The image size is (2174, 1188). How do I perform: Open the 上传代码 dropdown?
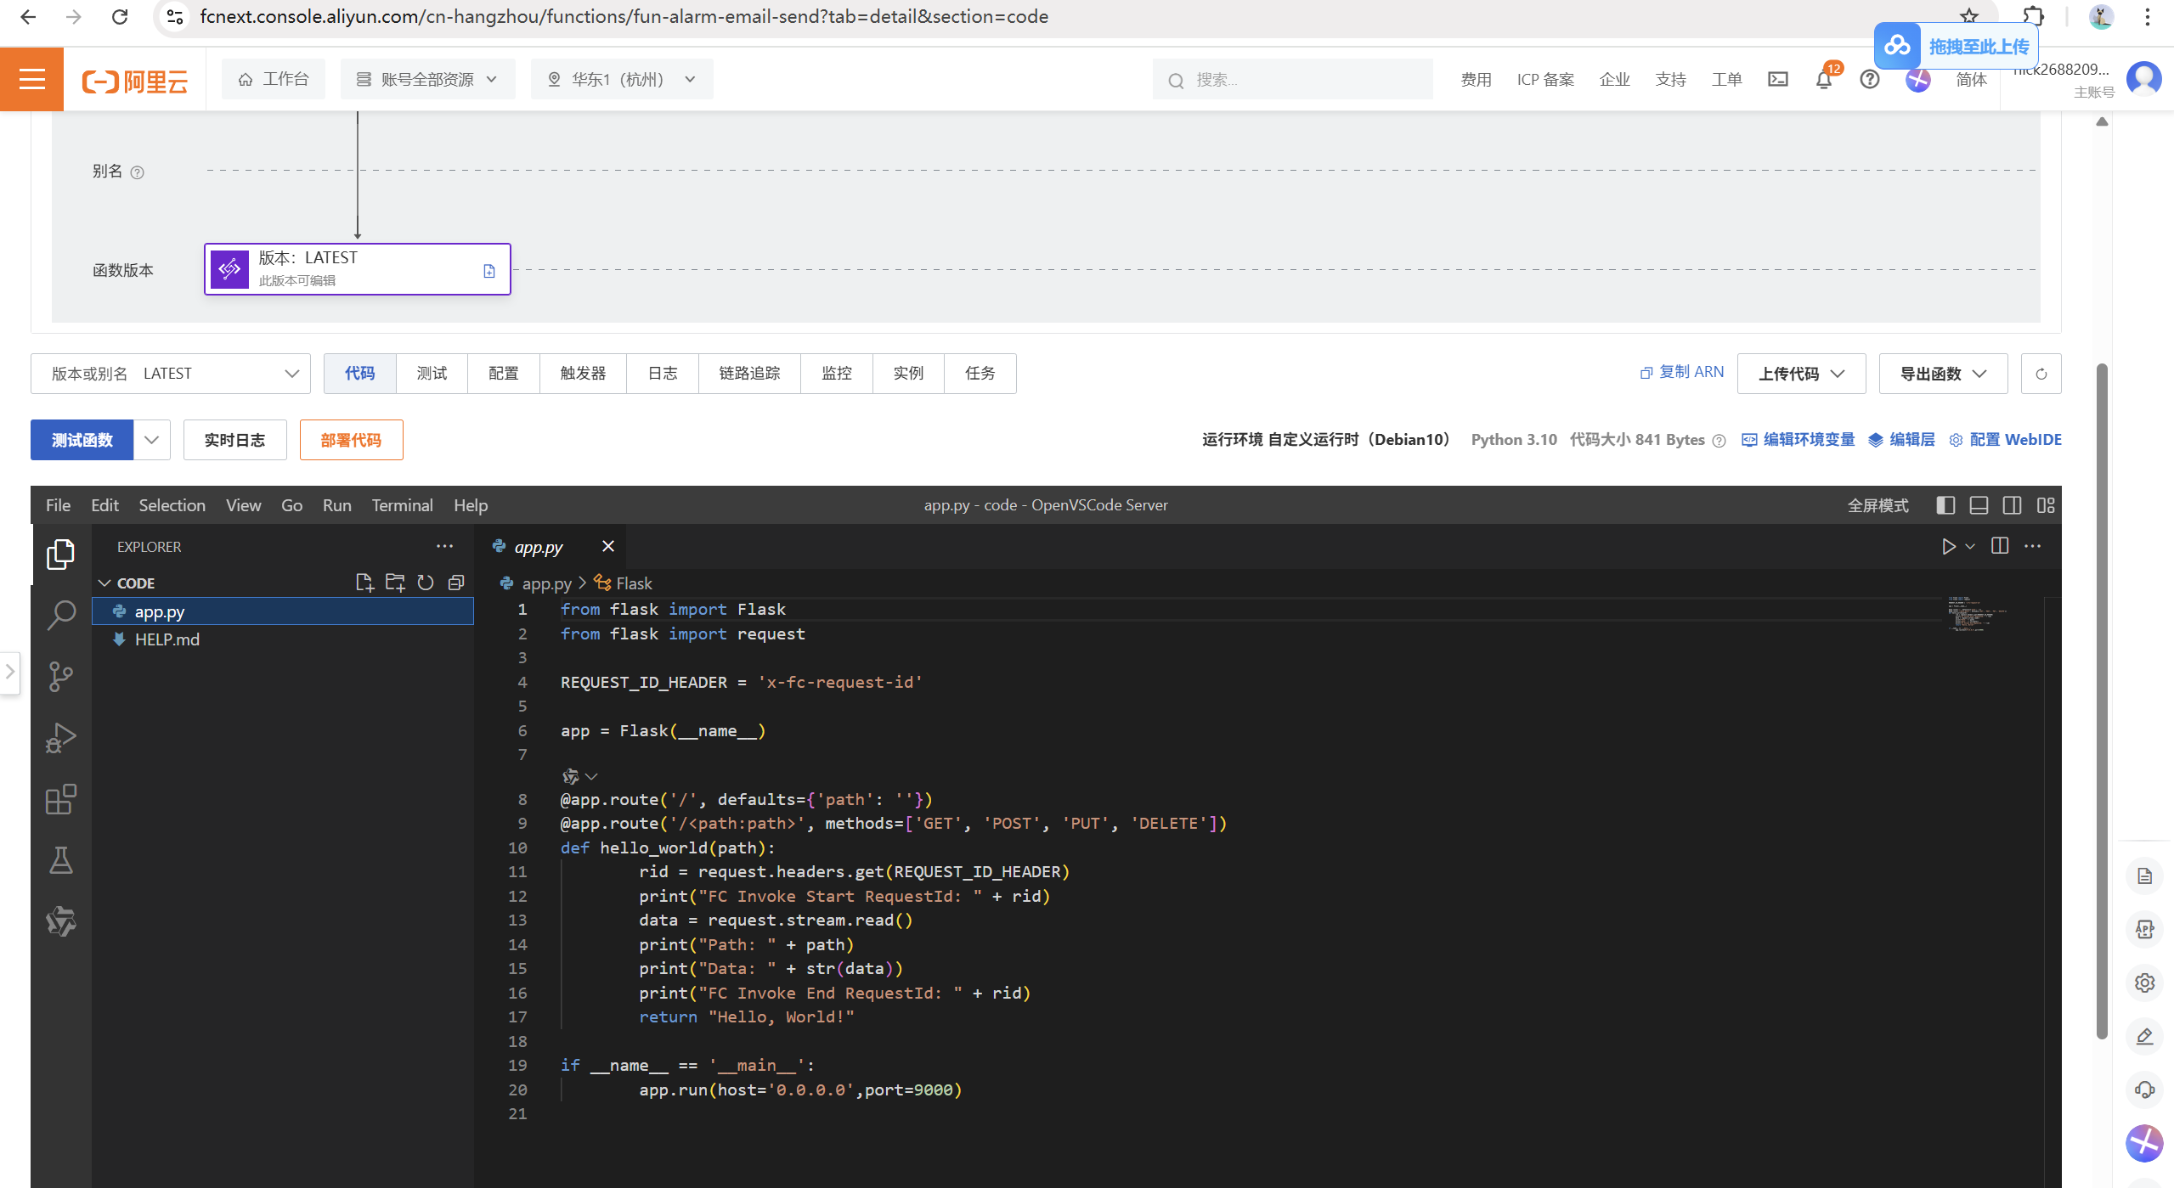[1801, 374]
